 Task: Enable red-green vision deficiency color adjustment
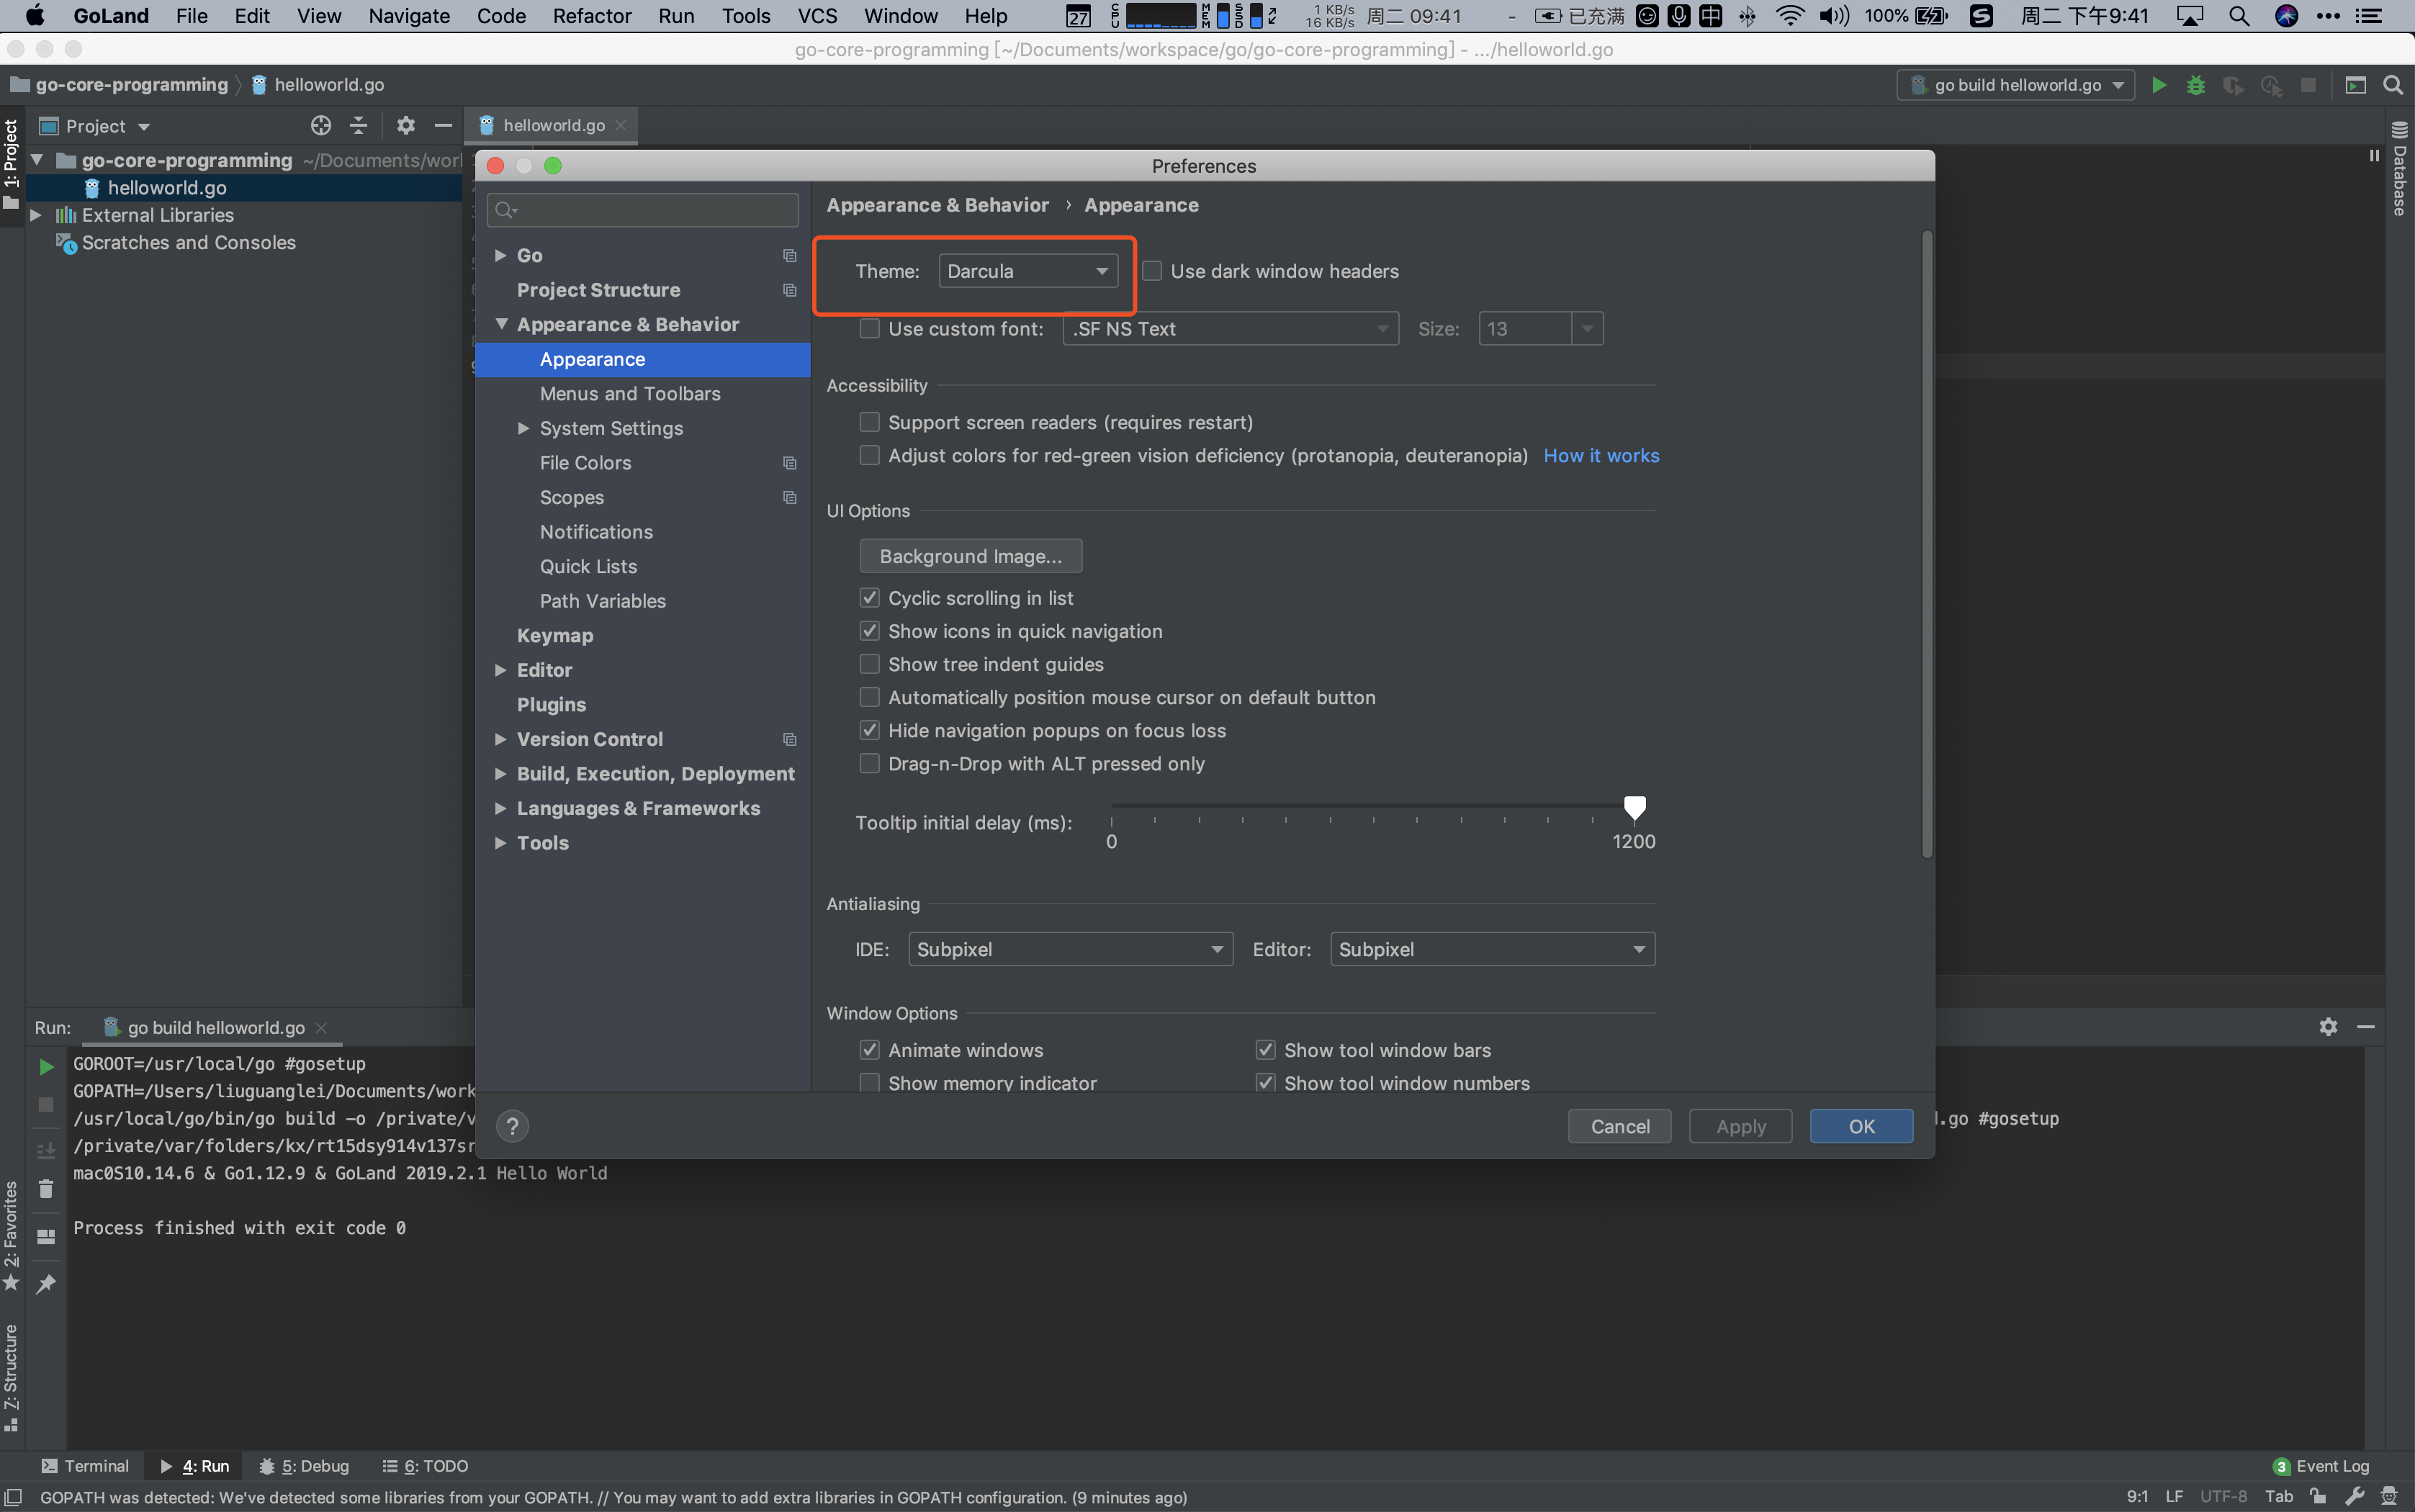[x=870, y=455]
